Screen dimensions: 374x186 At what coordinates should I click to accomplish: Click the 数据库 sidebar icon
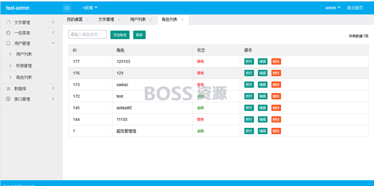(8, 89)
